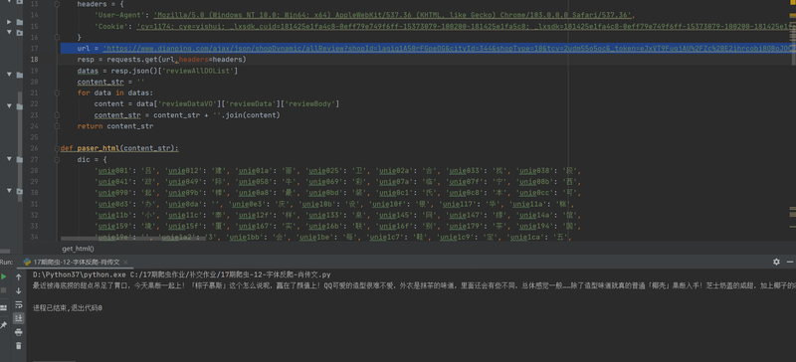Jump down the stack trace with down arrow
The width and height of the screenshot is (796, 362).
click(19, 290)
